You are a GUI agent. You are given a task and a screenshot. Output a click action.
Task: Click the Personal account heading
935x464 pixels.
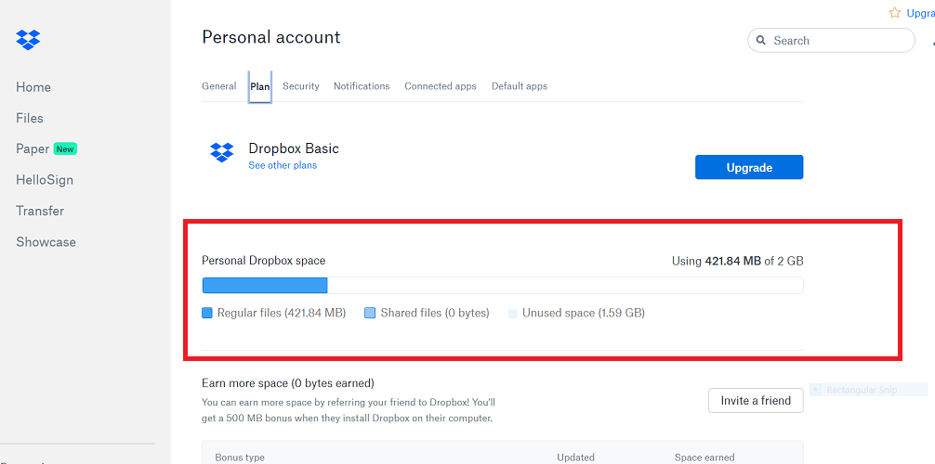[271, 37]
